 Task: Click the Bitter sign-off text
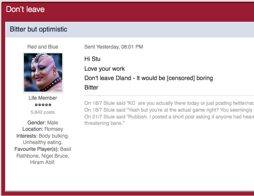click(91, 87)
